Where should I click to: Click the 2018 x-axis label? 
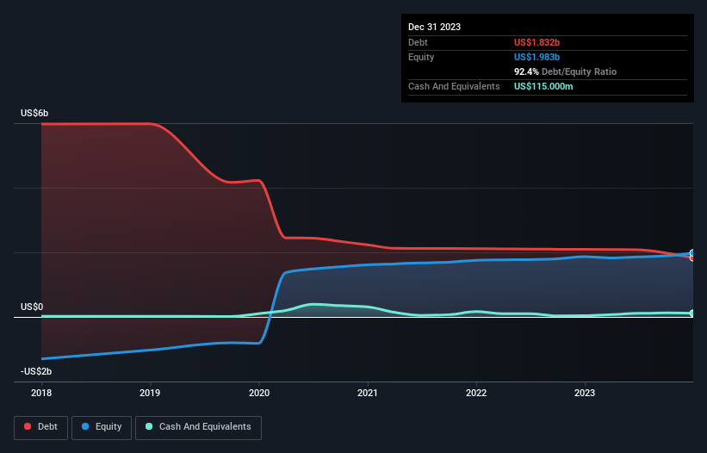pyautogui.click(x=41, y=393)
